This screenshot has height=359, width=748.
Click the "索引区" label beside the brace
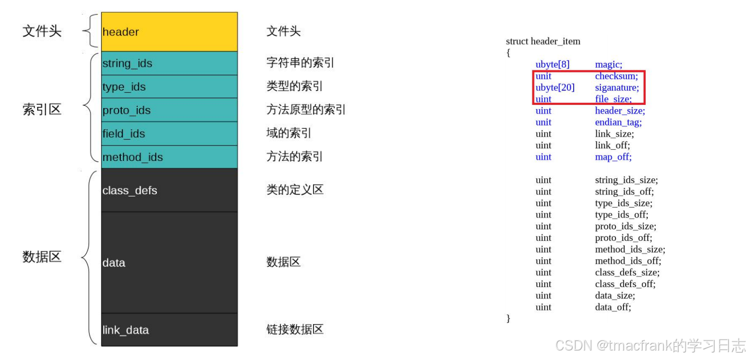[x=42, y=110]
